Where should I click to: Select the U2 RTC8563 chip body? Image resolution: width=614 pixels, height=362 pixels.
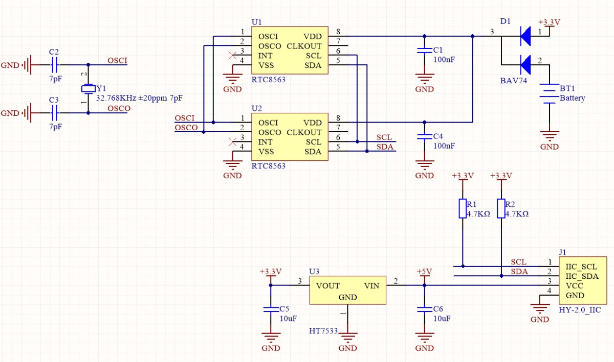click(289, 137)
